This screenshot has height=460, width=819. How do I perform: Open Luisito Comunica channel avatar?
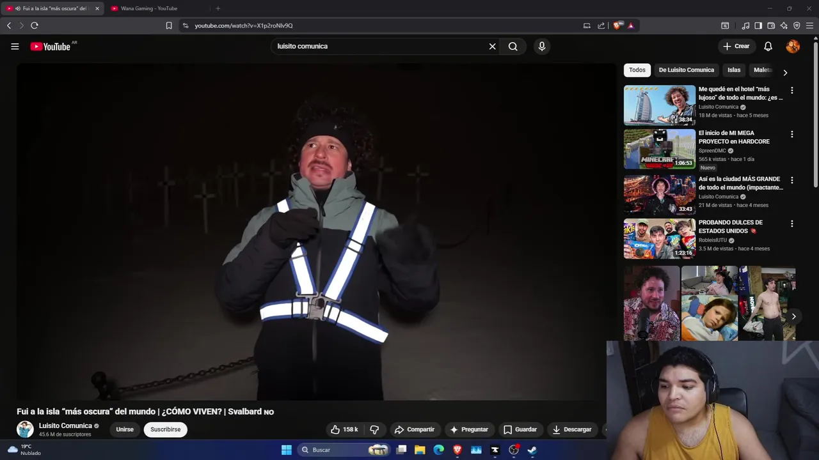pyautogui.click(x=25, y=429)
